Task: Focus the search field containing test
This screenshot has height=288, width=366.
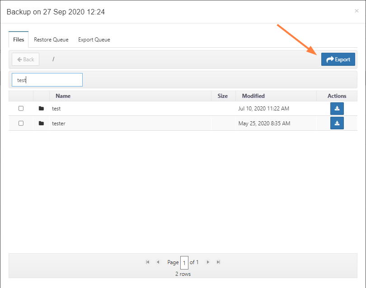Action: click(x=47, y=80)
